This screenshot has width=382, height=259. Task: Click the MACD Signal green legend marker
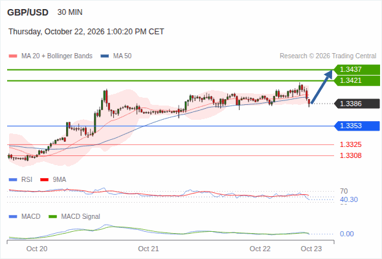53,217
